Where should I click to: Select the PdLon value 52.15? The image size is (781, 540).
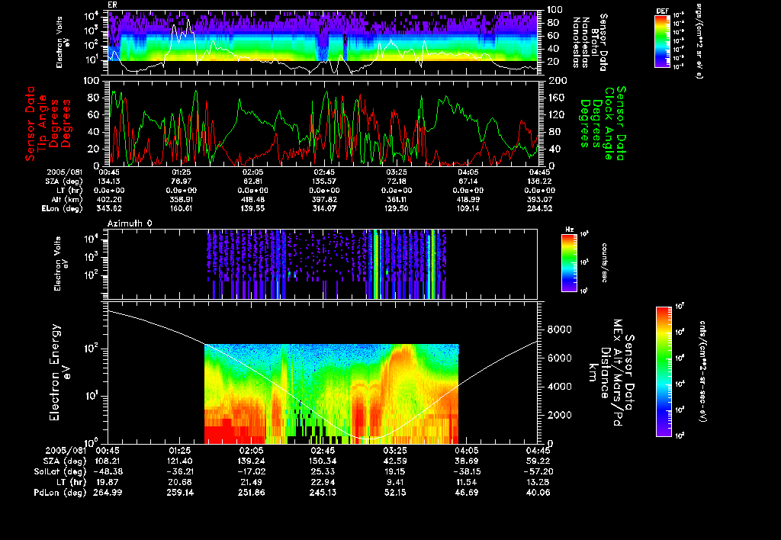395,493
